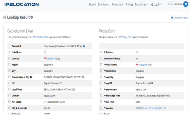Tick the Proxy City checkbox

[101, 77]
